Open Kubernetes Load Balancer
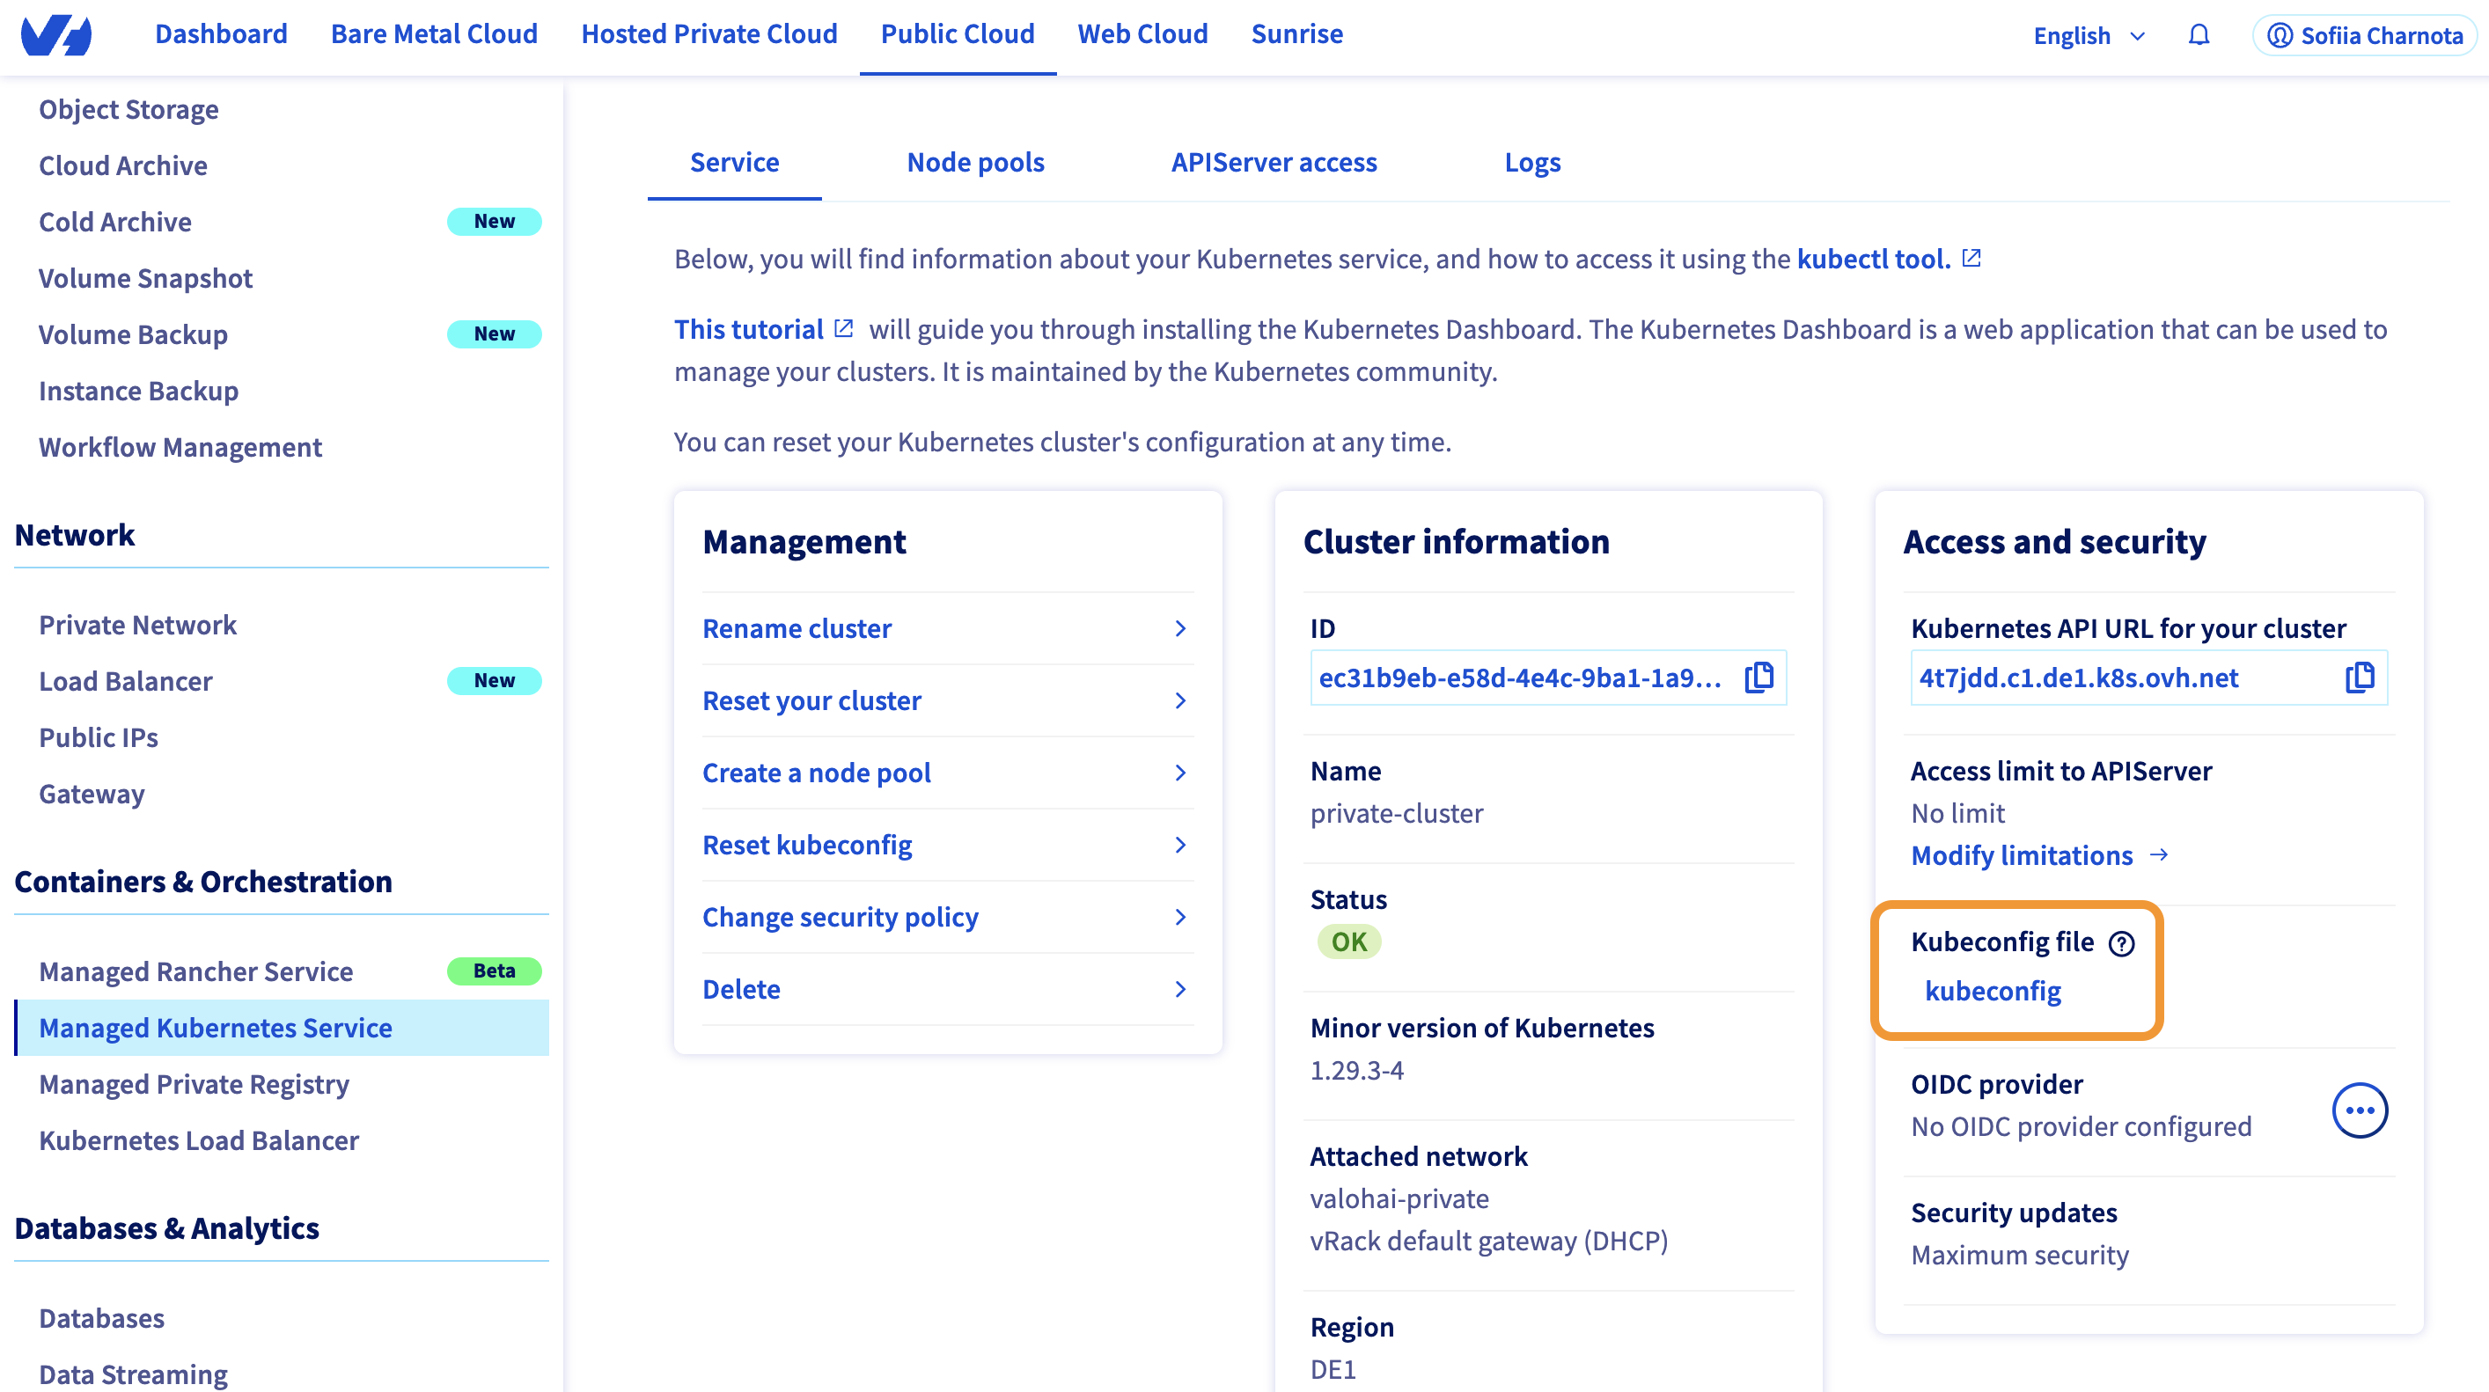The image size is (2489, 1392). point(198,1141)
